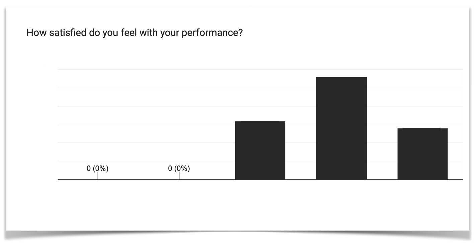Click the tick mark under the second 0 (0%)
This screenshot has height=245, width=476.
(179, 176)
